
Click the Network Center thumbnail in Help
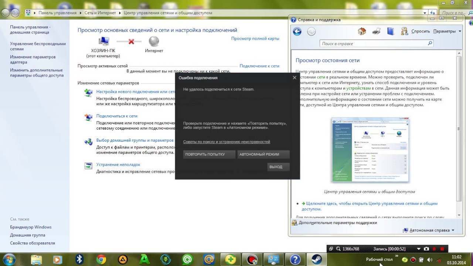[x=370, y=150]
